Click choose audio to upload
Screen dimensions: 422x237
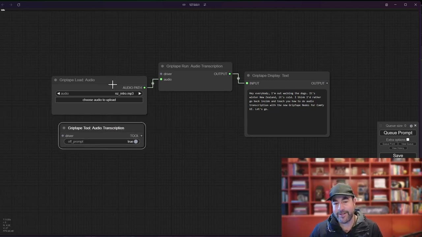pos(99,100)
